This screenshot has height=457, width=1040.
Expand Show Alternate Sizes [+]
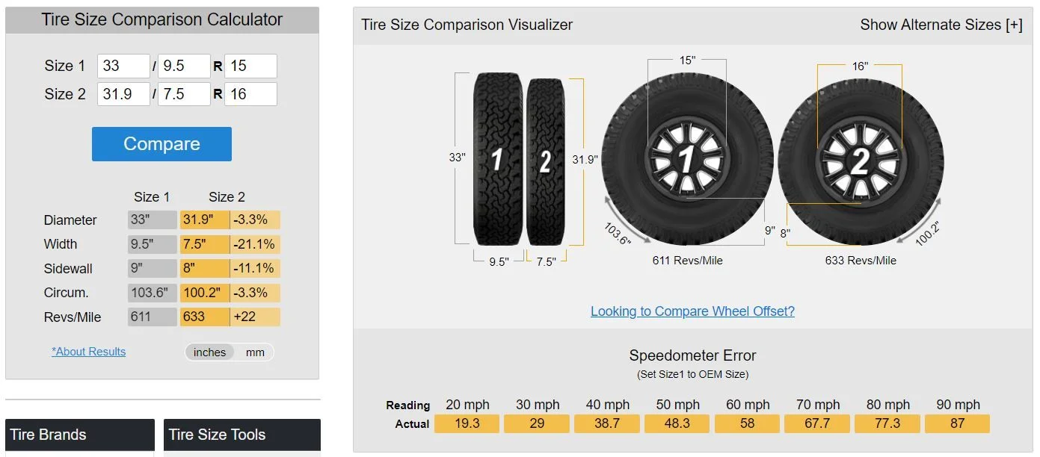[941, 25]
